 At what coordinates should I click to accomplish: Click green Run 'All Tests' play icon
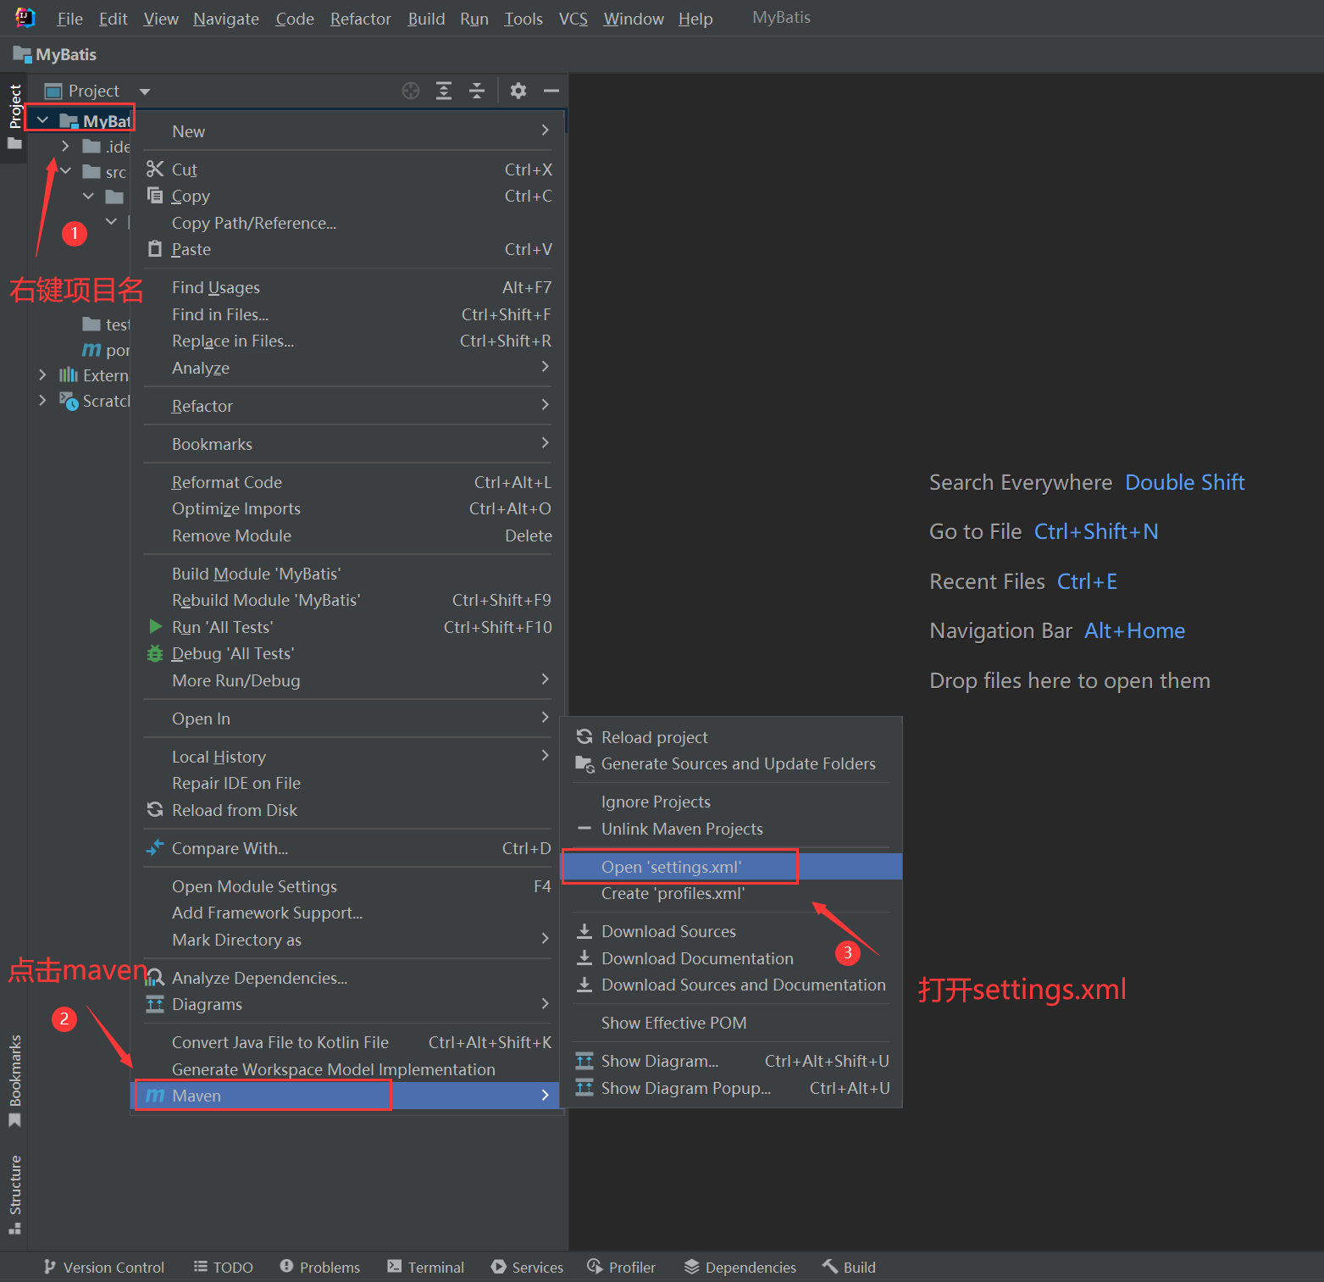coord(156,626)
